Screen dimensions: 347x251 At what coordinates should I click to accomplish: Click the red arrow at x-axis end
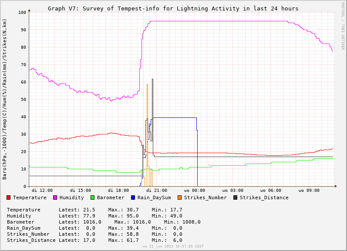[x=336, y=186]
